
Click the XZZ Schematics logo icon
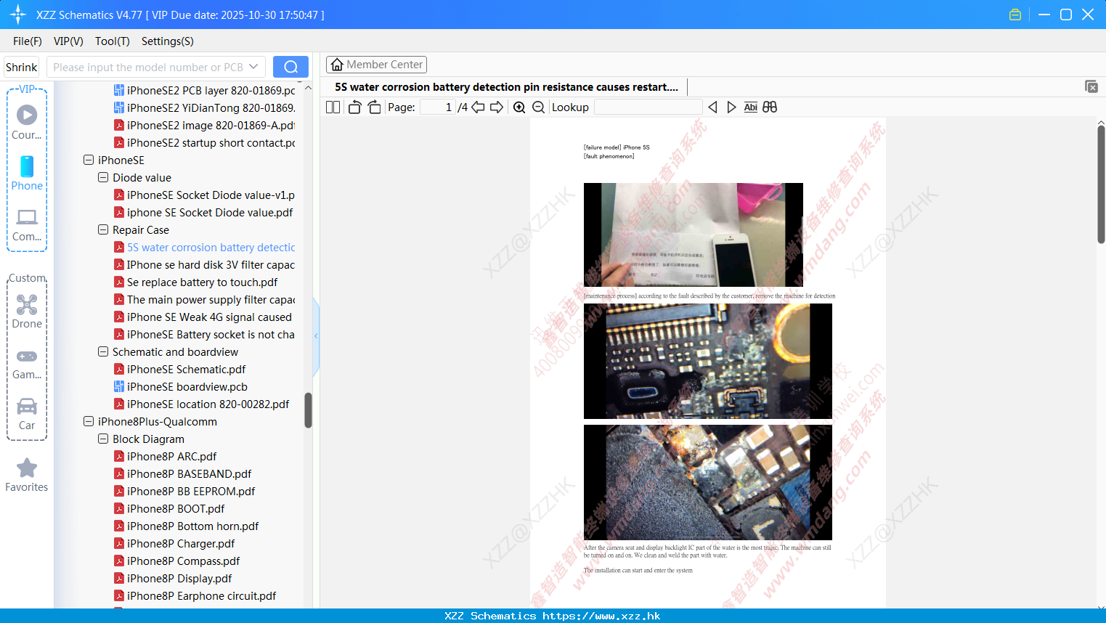tap(18, 15)
